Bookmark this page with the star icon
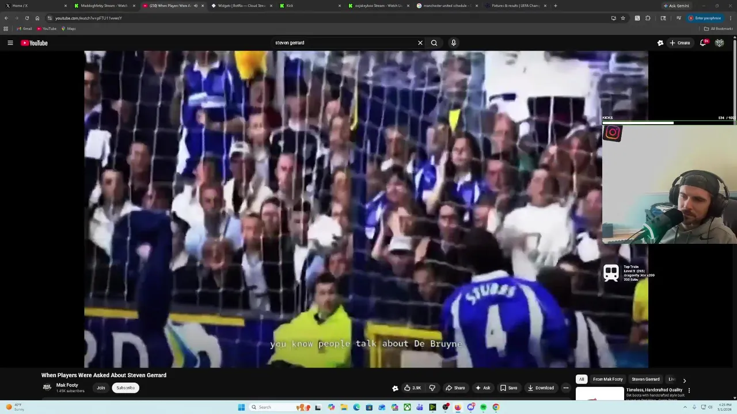The height and width of the screenshot is (414, 737). [x=623, y=18]
